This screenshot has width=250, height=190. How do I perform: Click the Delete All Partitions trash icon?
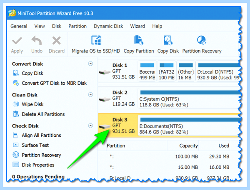pos(16,114)
